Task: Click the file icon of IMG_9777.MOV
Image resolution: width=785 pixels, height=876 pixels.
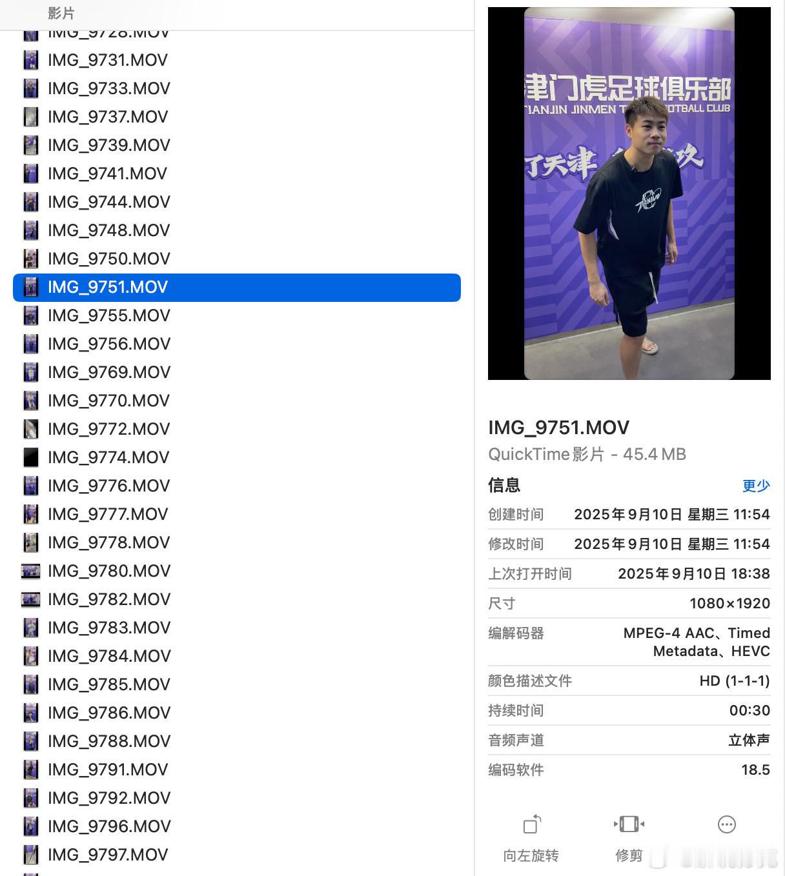Action: [x=31, y=514]
